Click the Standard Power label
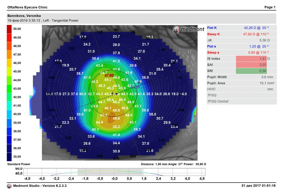This screenshot has width=284, height=192. (x=19, y=164)
